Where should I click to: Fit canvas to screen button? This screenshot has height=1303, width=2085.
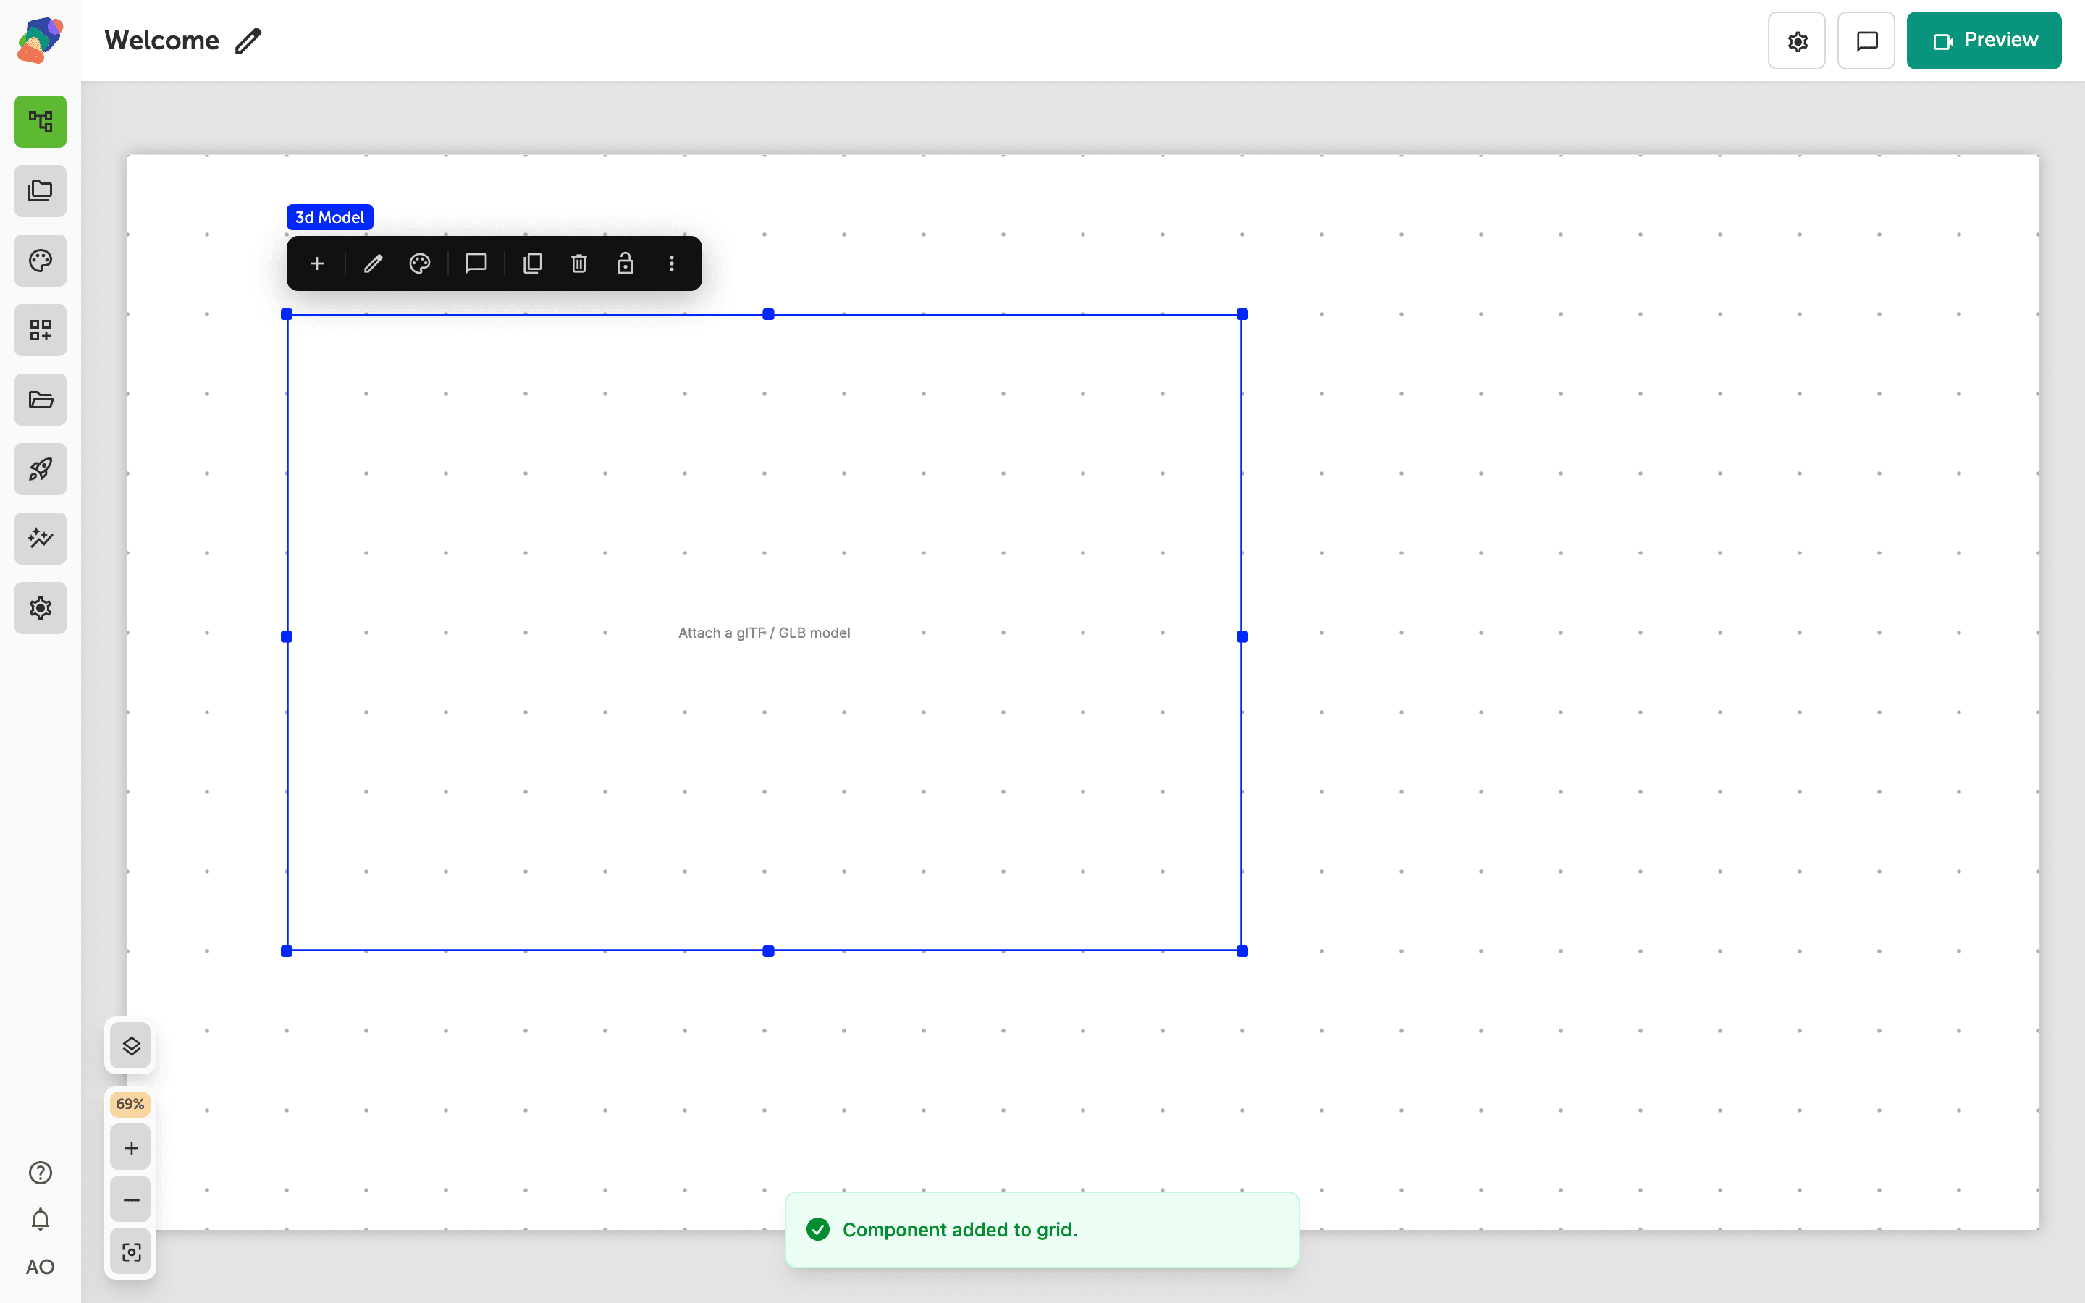point(131,1252)
